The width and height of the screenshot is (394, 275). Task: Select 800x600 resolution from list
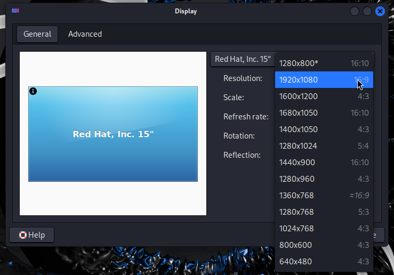point(324,245)
